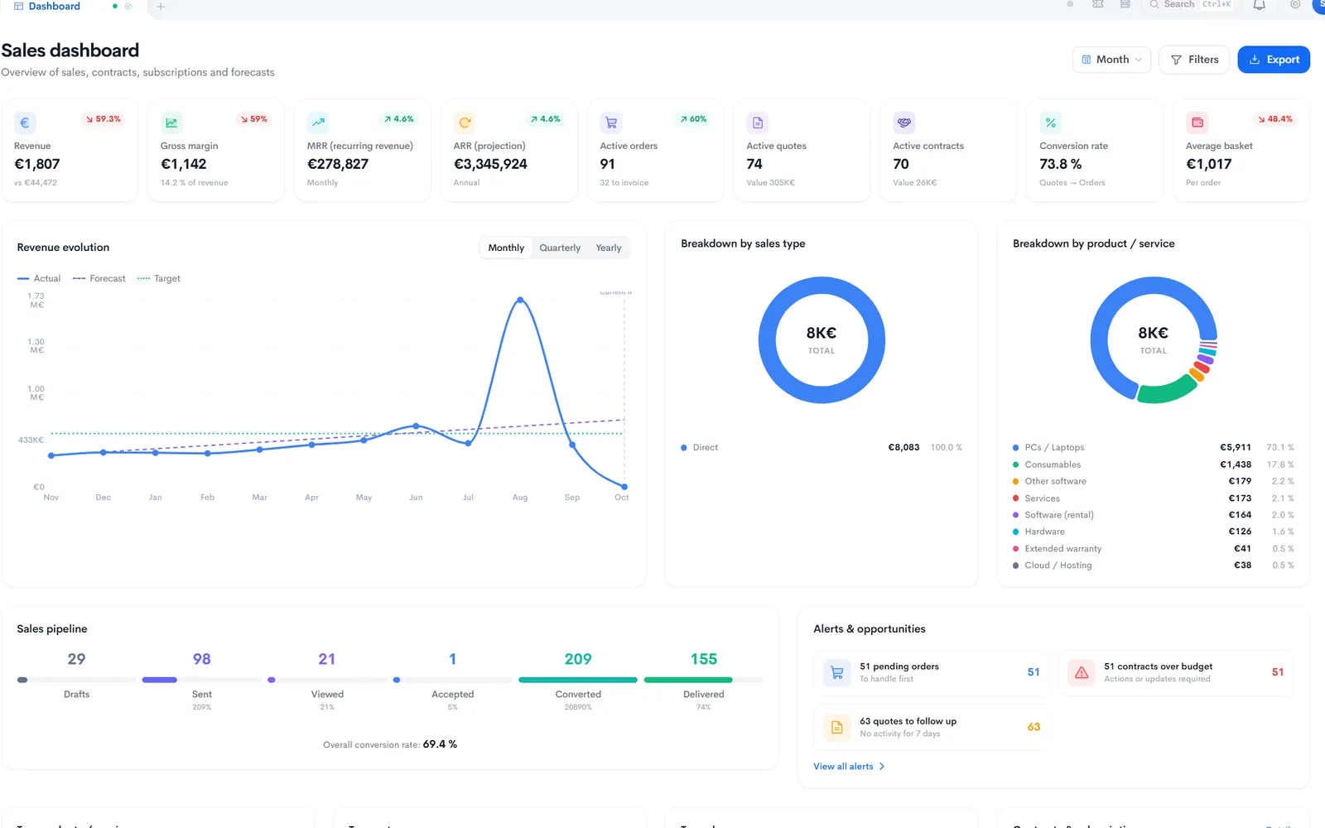Image resolution: width=1325 pixels, height=828 pixels.
Task: Click the Converted pipeline progress bar
Action: click(x=578, y=680)
